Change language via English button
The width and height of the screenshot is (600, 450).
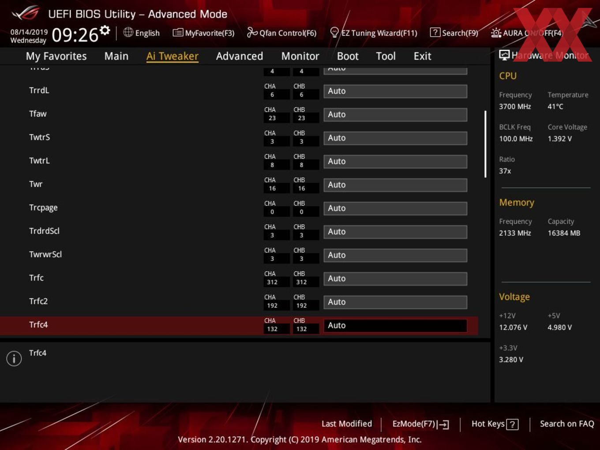tap(147, 33)
